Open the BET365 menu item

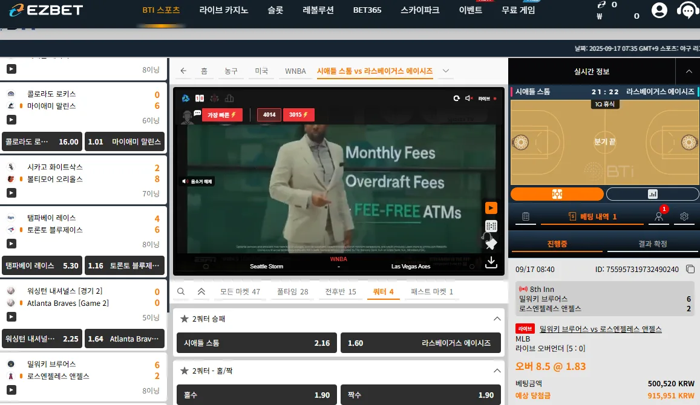pyautogui.click(x=367, y=10)
